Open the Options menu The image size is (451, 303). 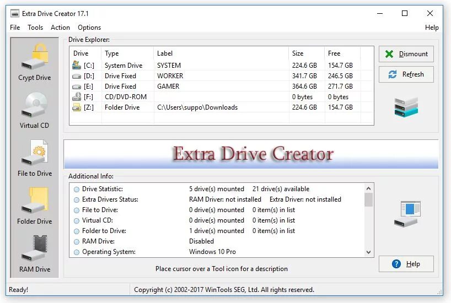[89, 28]
